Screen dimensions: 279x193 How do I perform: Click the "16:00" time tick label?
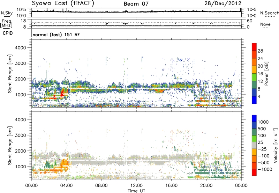(171, 186)
